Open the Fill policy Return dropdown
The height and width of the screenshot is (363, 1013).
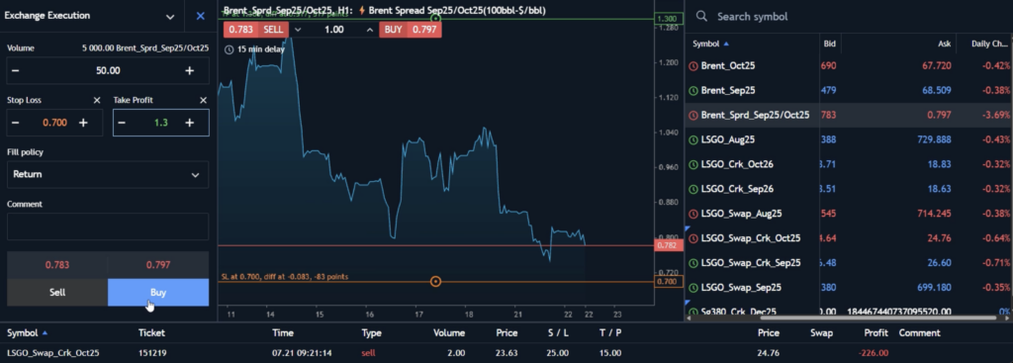(108, 174)
